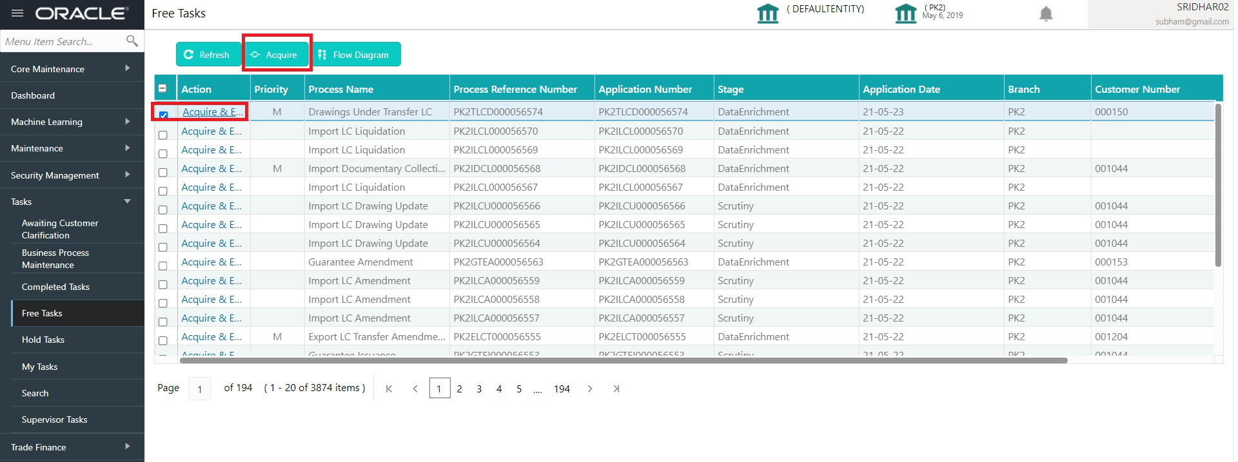Screen dimensions: 1238x462
Task: Open Supervisor Tasks
Action: click(x=77, y=419)
